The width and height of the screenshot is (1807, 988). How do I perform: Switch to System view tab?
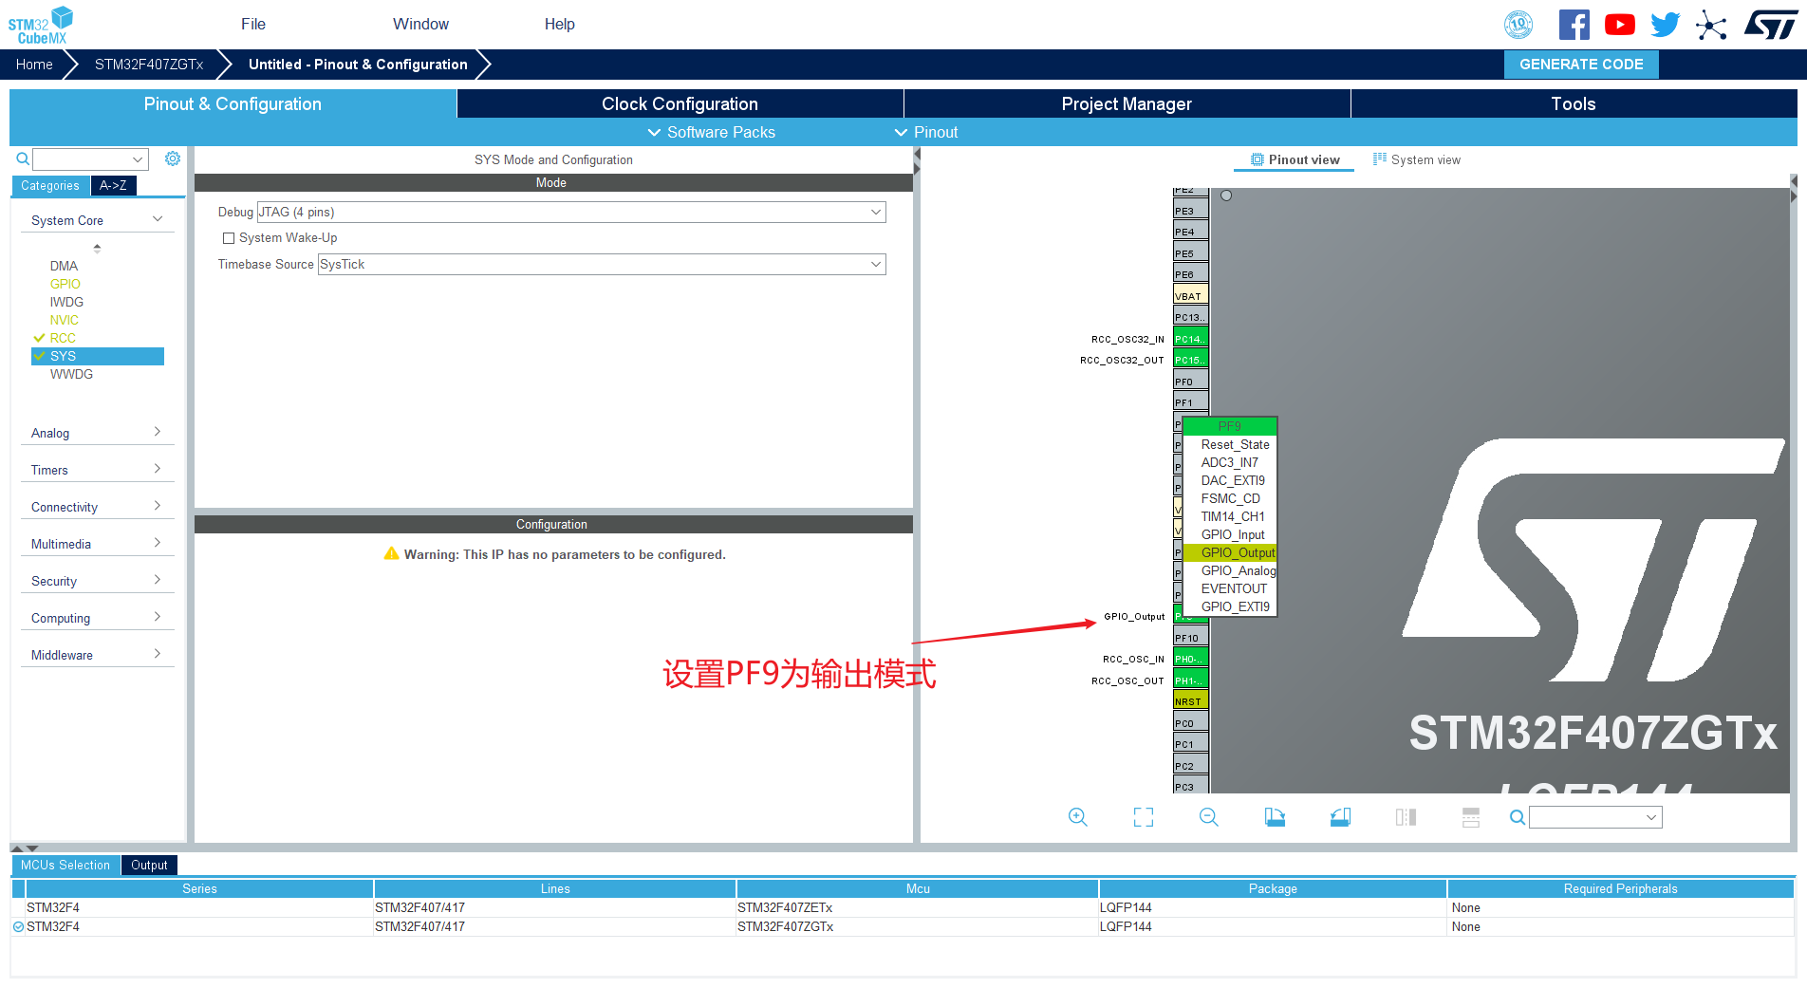tap(1417, 159)
